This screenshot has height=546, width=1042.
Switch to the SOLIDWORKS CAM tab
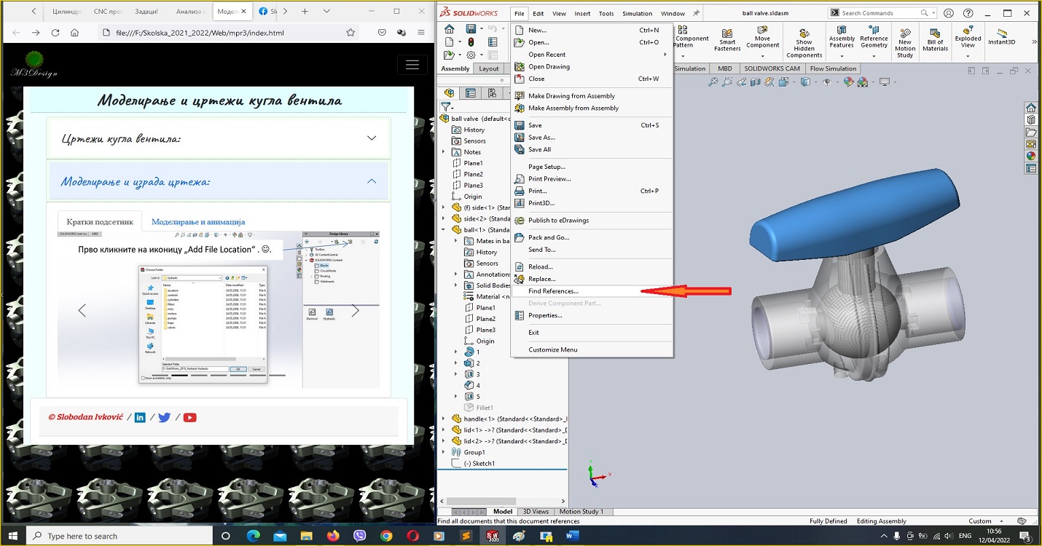(x=771, y=68)
